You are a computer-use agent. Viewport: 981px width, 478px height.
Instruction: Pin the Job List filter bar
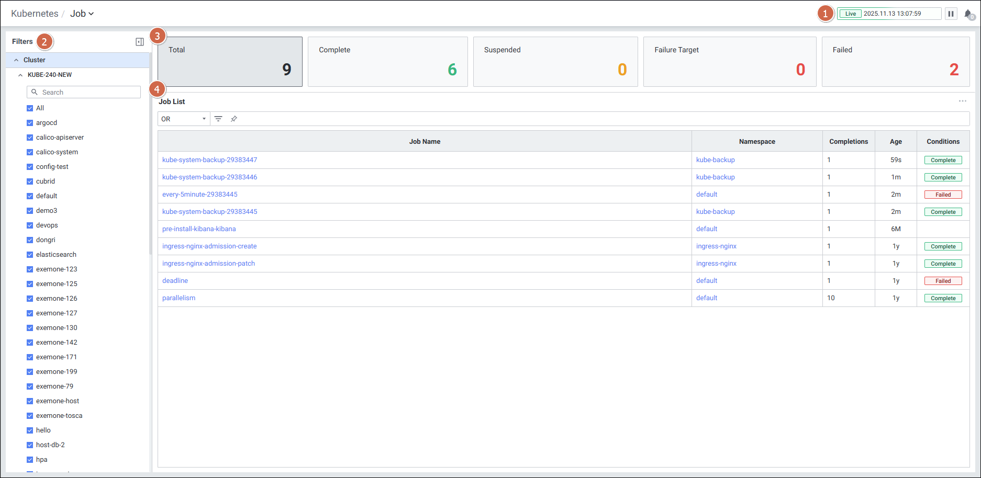(234, 119)
